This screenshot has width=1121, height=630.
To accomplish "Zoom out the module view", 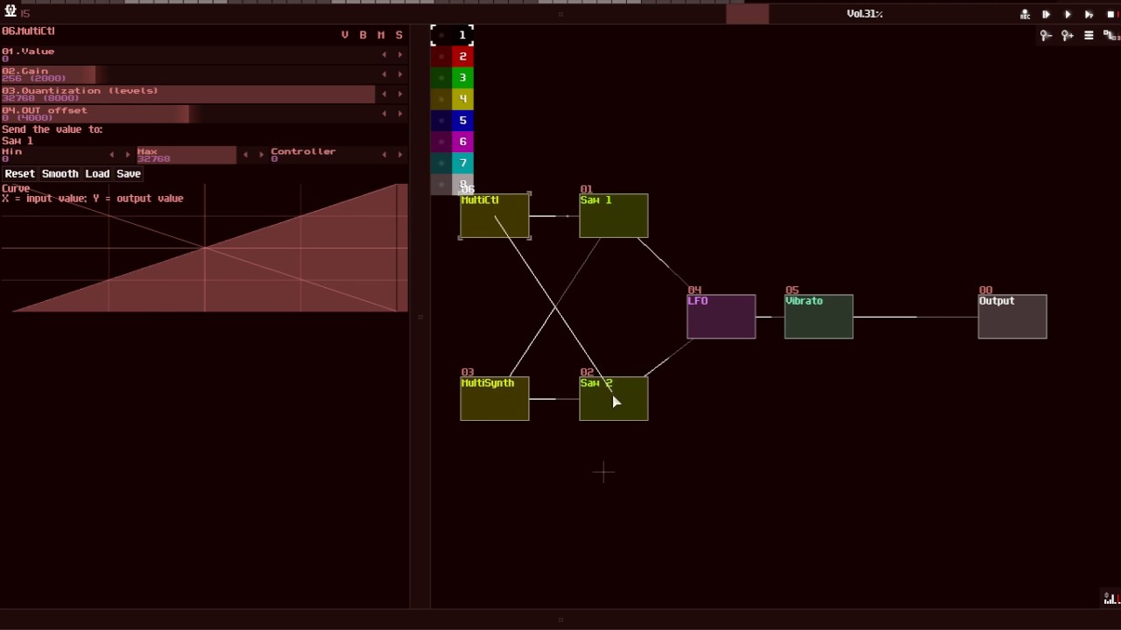I will [1046, 35].
